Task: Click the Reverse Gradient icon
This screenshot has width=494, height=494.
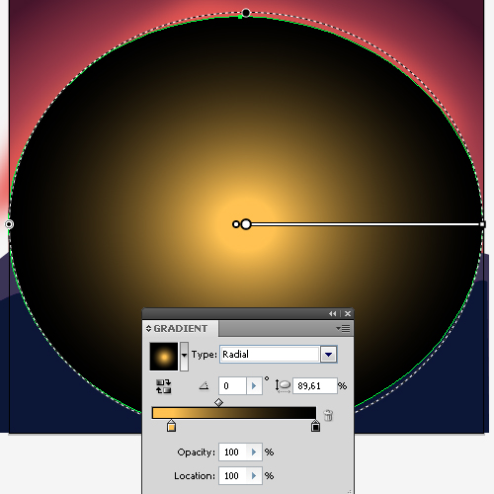Action: [x=163, y=386]
